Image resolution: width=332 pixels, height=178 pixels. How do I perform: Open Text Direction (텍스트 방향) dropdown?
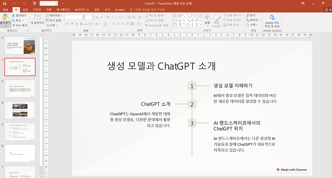click(x=155, y=15)
